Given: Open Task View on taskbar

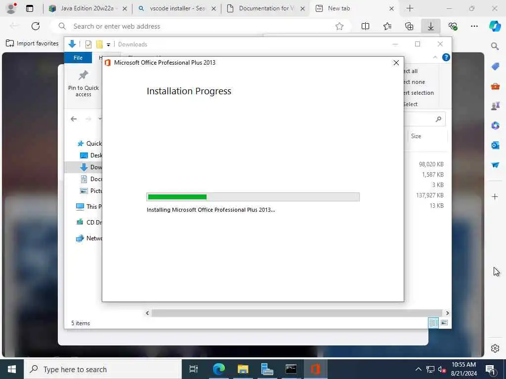Looking at the screenshot, I should pos(194,369).
